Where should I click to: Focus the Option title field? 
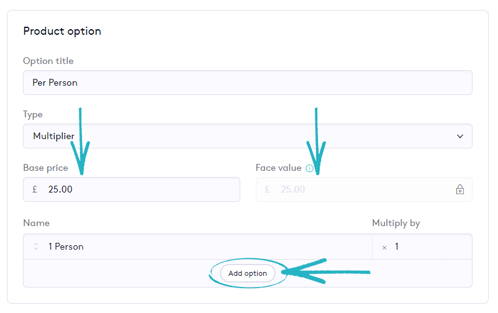247,83
